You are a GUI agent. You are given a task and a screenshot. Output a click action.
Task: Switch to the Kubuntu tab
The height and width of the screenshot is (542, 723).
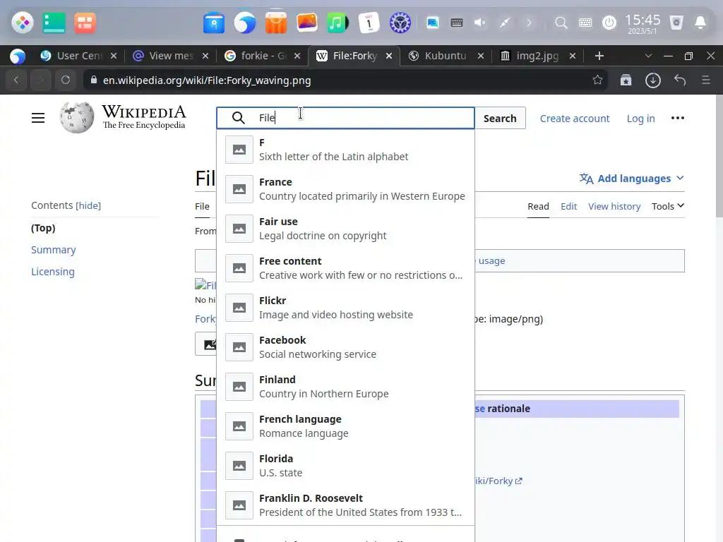click(446, 56)
